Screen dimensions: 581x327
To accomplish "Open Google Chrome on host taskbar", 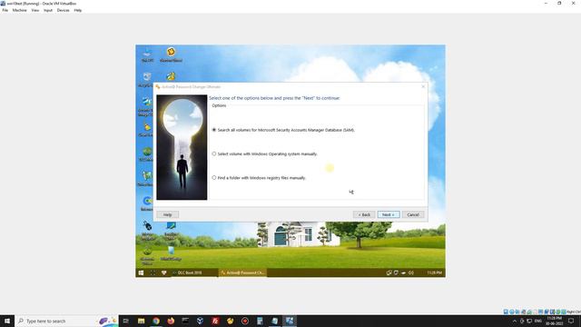I will click(156, 321).
